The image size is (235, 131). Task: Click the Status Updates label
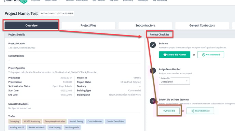(x=16, y=56)
